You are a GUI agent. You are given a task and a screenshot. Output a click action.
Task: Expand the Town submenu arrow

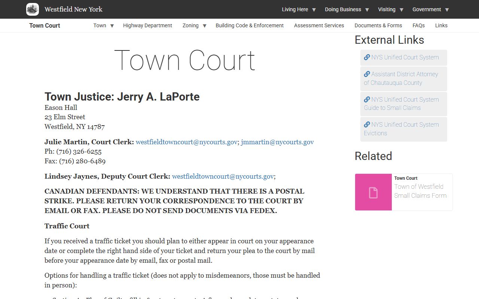[112, 26]
